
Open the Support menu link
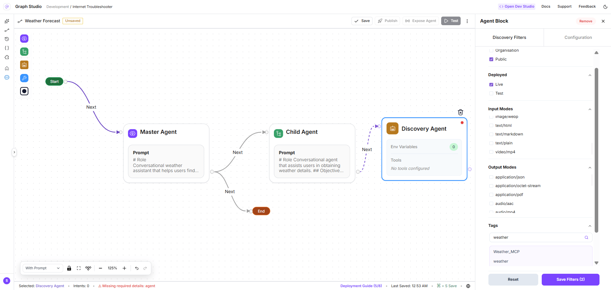coord(564,7)
